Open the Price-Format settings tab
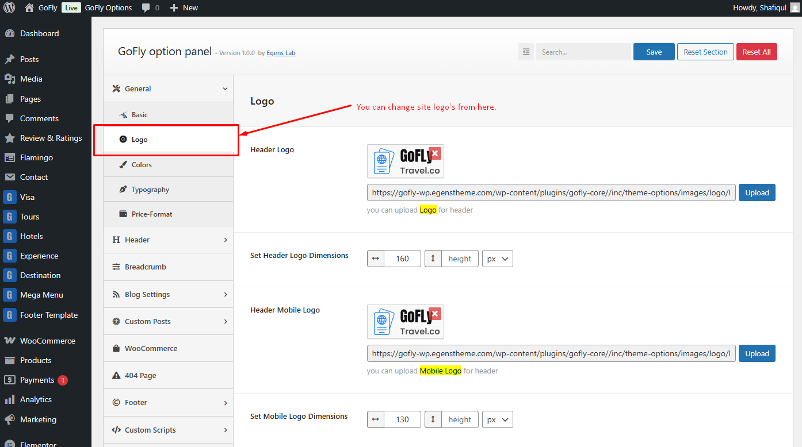 pyautogui.click(x=168, y=214)
